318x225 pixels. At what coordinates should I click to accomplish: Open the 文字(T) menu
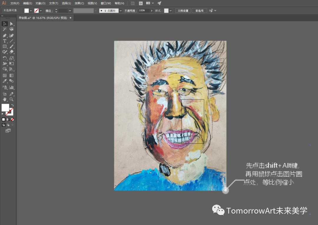54,3
